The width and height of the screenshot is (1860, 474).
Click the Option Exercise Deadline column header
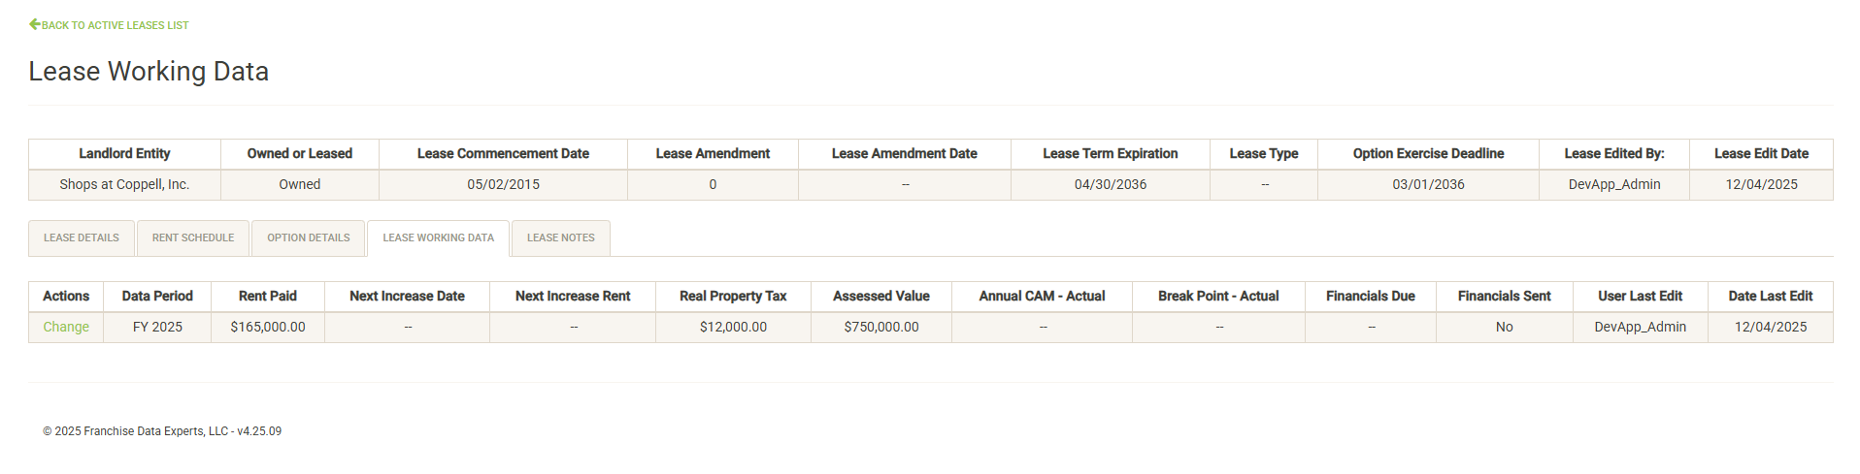1428,153
